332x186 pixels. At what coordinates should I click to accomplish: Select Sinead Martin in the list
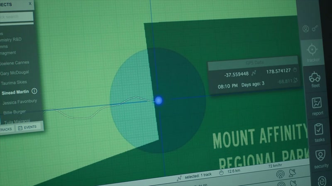(x=15, y=92)
